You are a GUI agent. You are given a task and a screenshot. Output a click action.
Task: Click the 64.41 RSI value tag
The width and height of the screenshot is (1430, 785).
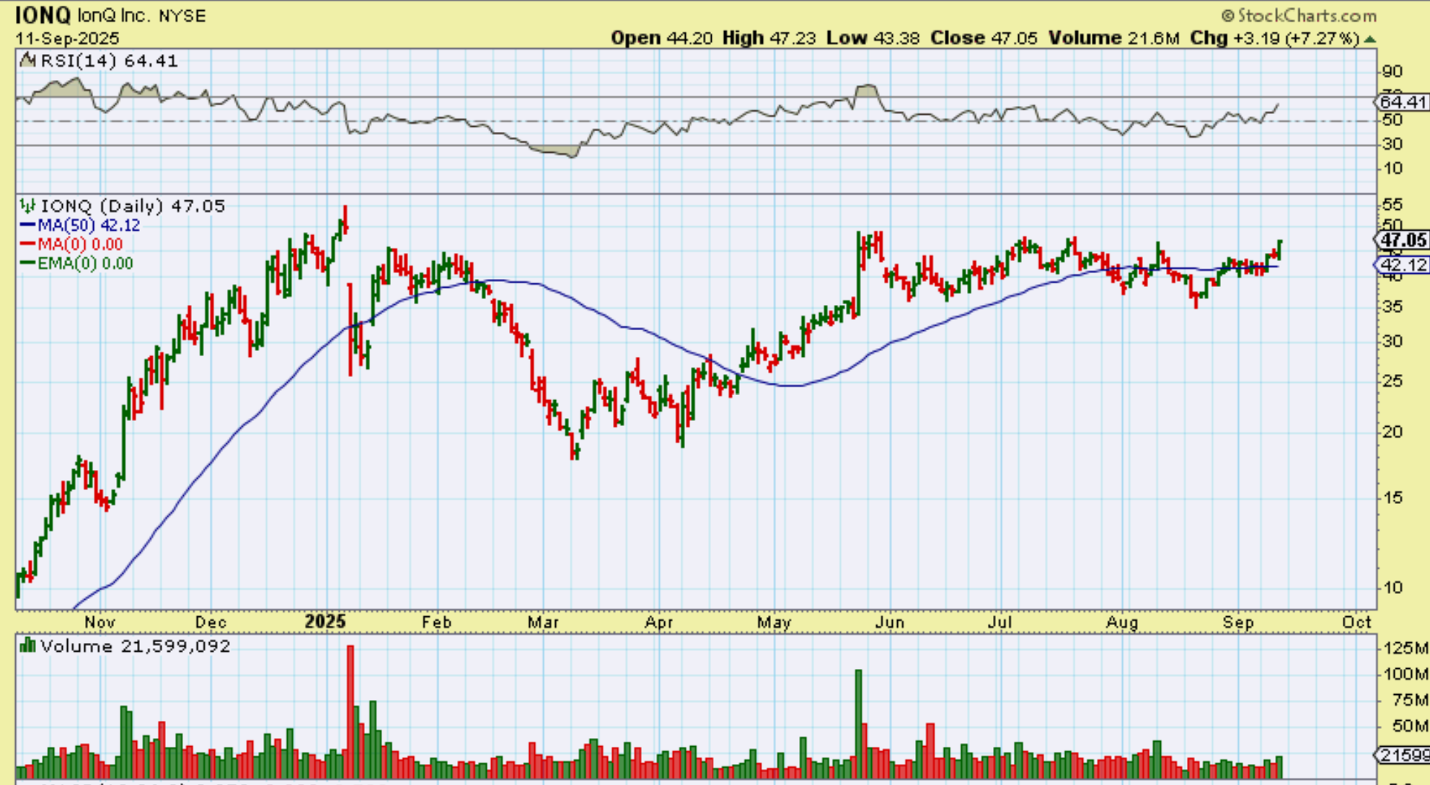[x=1403, y=102]
